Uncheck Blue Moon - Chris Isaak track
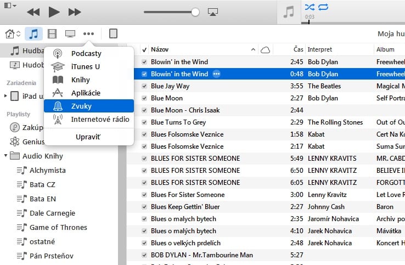The width and height of the screenshot is (405, 265). tap(144, 110)
